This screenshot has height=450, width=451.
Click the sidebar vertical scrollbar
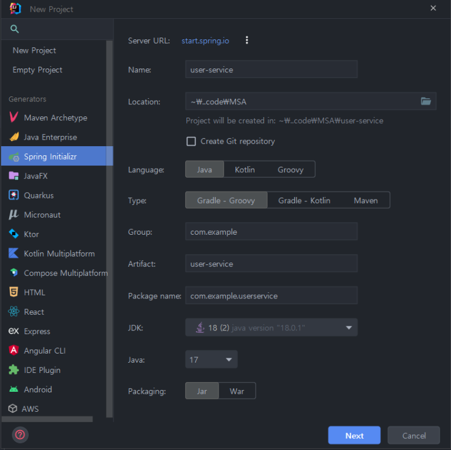tap(109, 229)
